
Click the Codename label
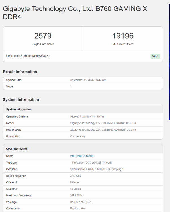pos(13,209)
